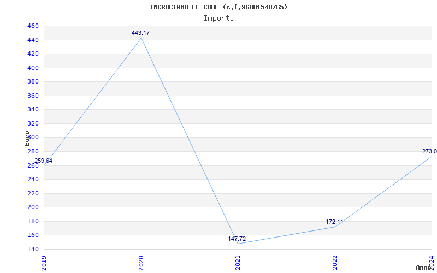This screenshot has height=273, width=437.
Task: Click the 400 y-axis tick label
Action: click(x=33, y=68)
